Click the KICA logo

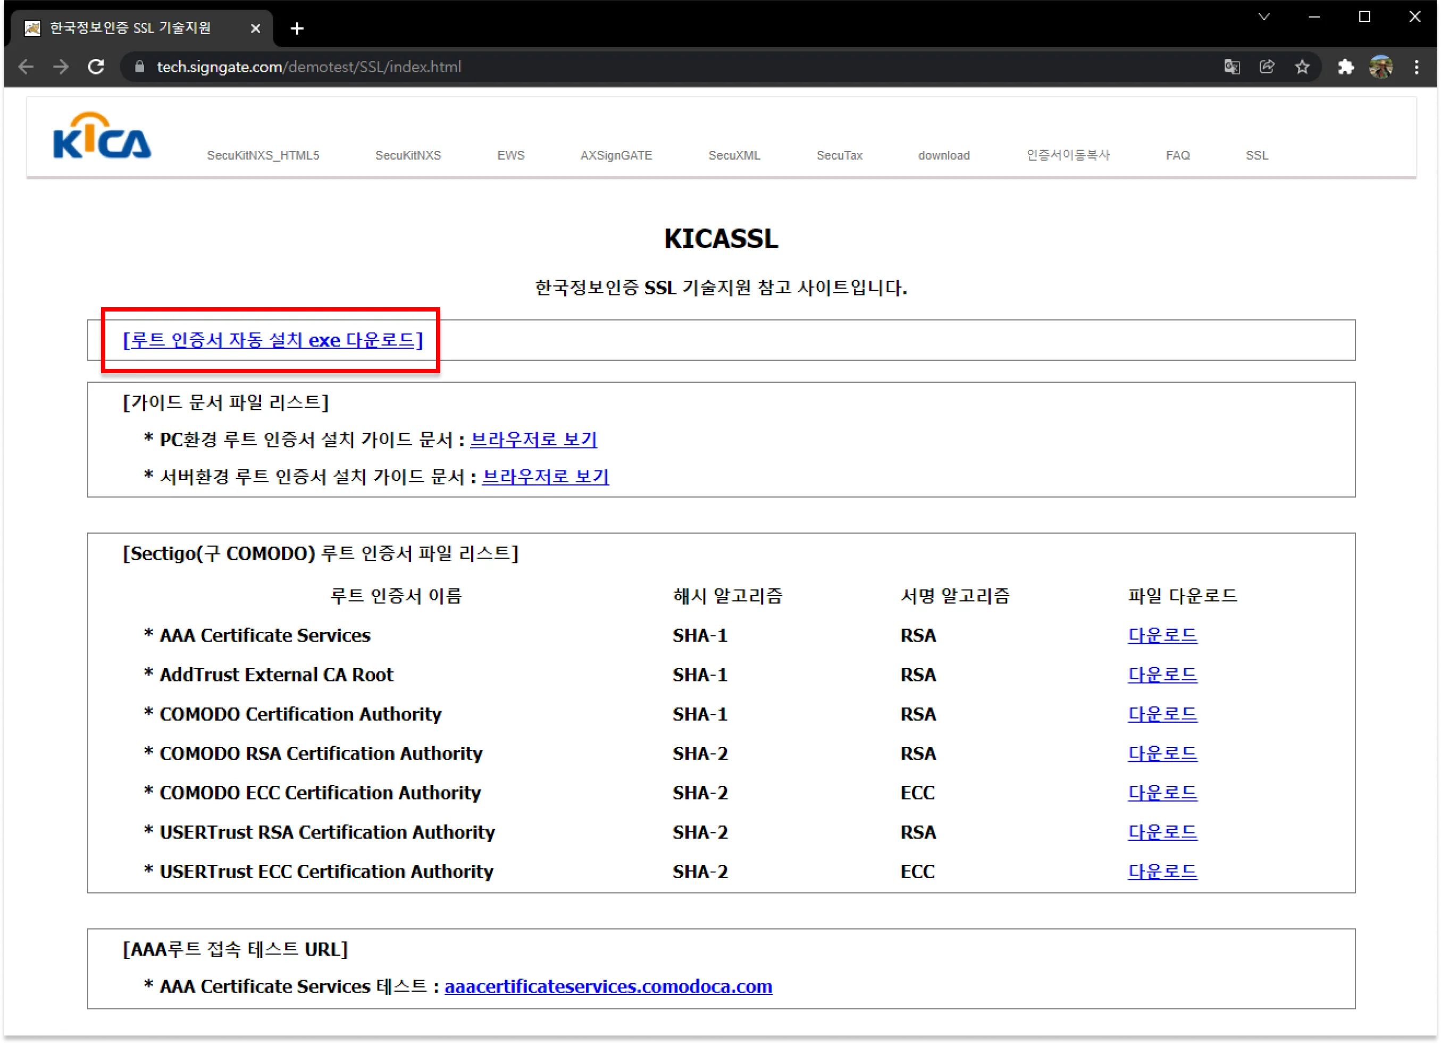[102, 135]
